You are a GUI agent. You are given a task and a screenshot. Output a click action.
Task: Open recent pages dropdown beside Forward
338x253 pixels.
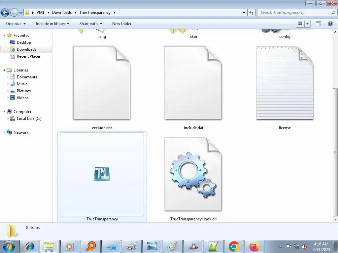pos(21,13)
